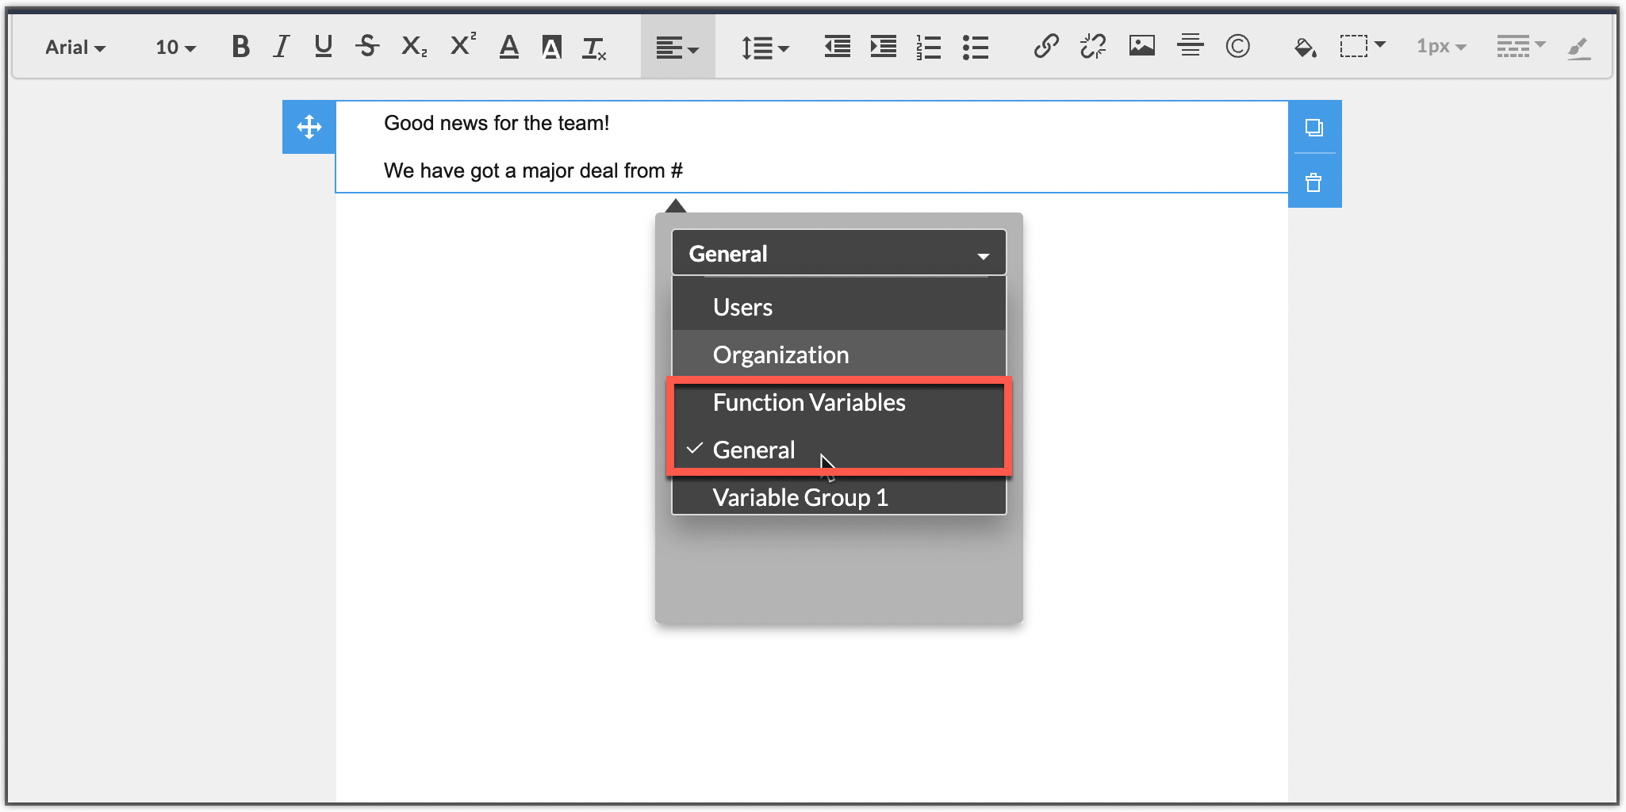1626x812 pixels.
Task: Toggle italic text style
Action: click(281, 47)
